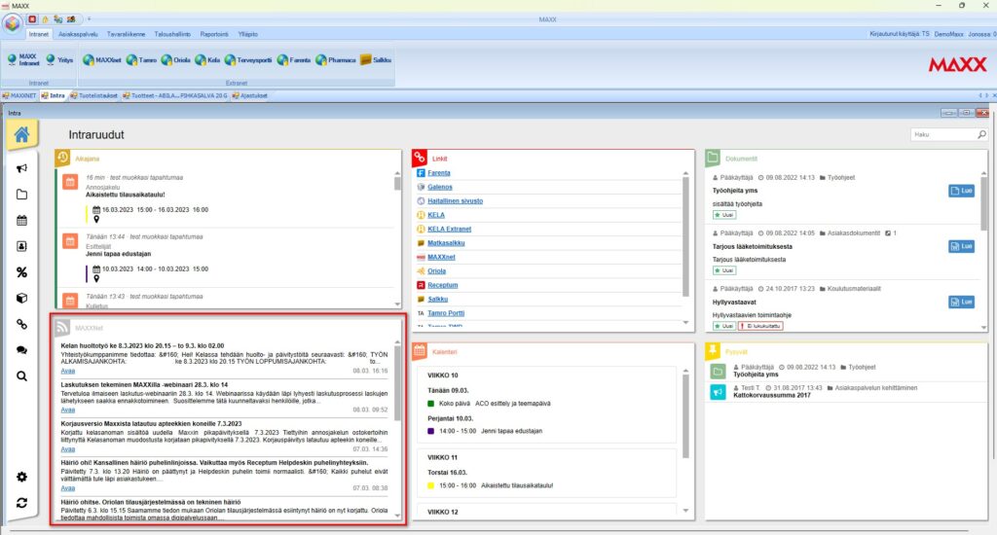
Task: Select Aikaistettu tilausaikataulu! timeline event
Action: pos(126,195)
